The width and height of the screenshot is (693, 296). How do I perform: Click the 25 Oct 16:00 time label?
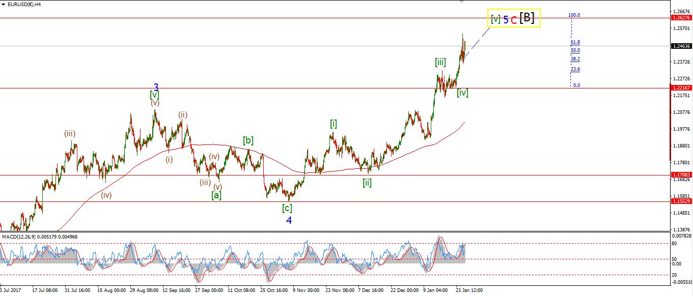[x=273, y=290]
